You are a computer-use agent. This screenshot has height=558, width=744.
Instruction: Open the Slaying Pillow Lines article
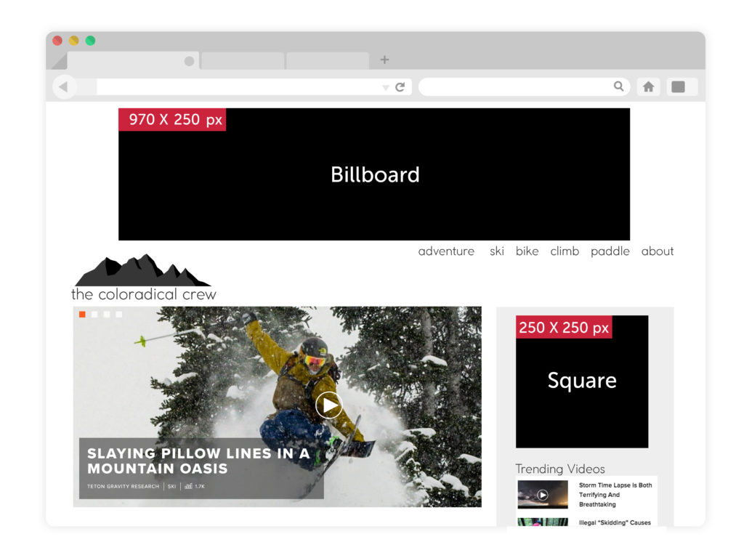point(198,461)
